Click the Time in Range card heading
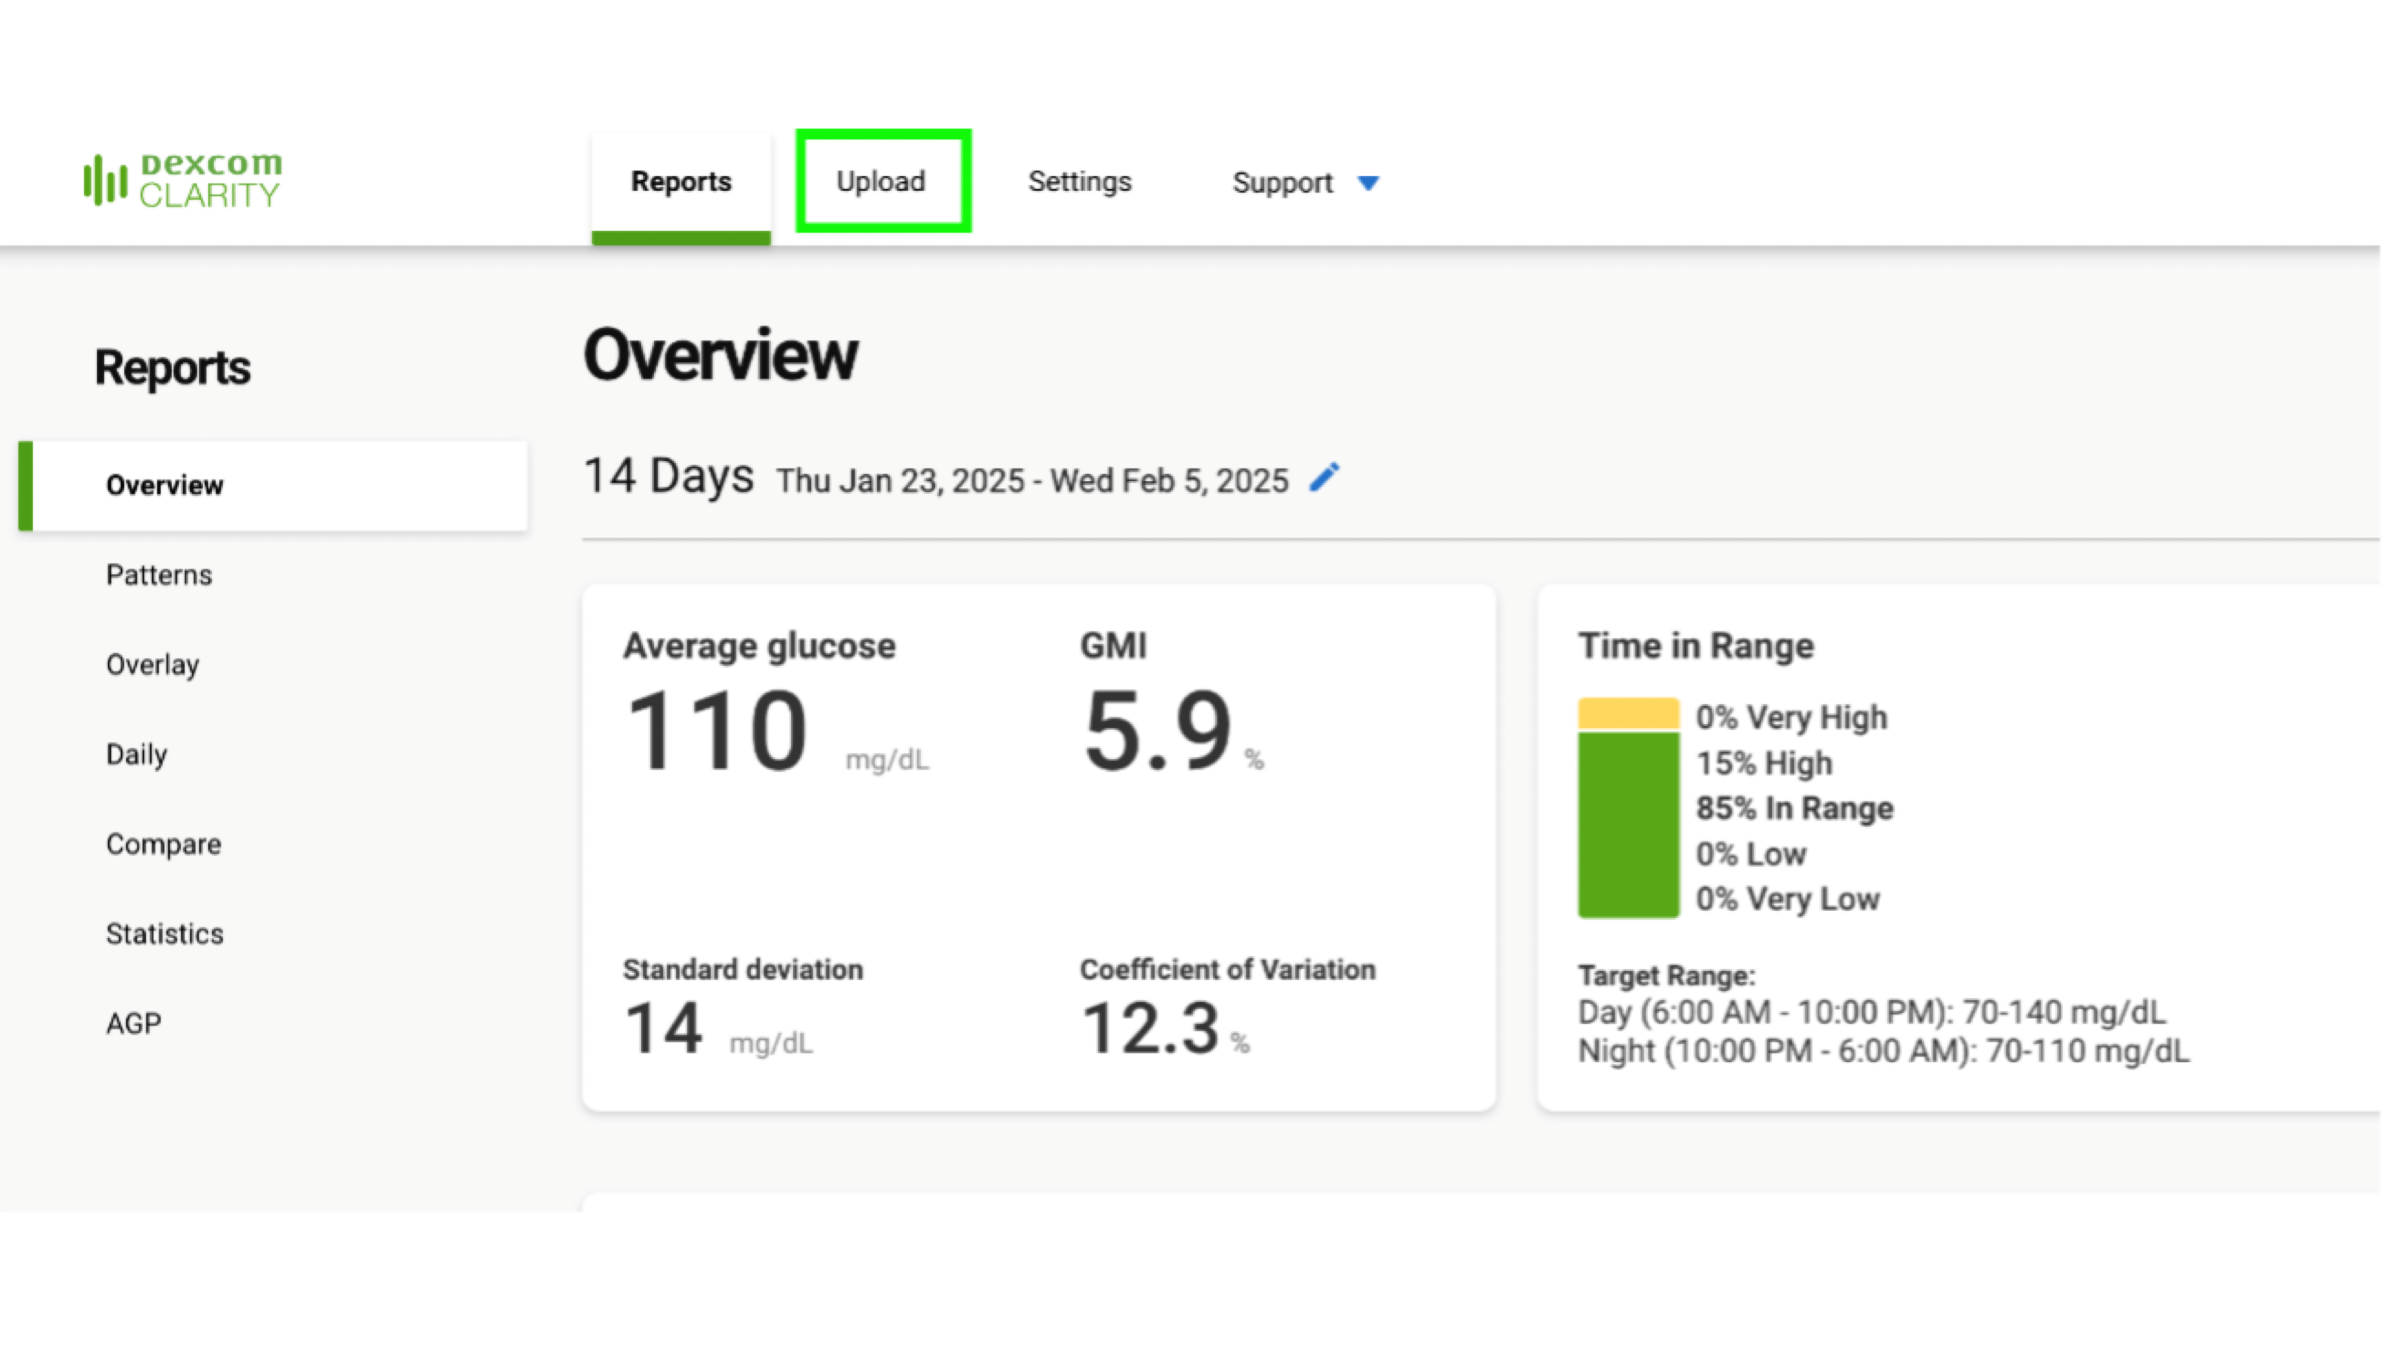This screenshot has height=1363, width=2399. click(x=1695, y=646)
